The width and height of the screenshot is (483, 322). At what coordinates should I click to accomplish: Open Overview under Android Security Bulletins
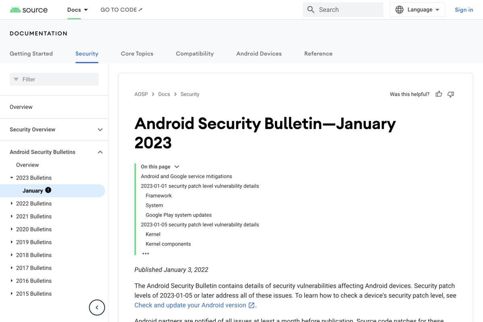click(27, 165)
